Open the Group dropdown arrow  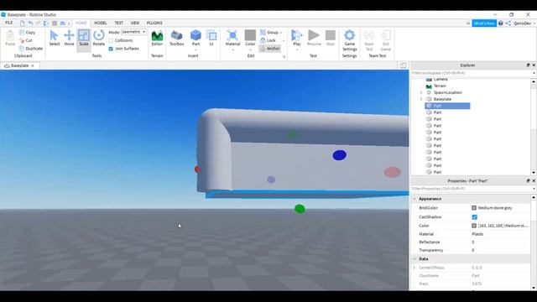[x=281, y=33]
